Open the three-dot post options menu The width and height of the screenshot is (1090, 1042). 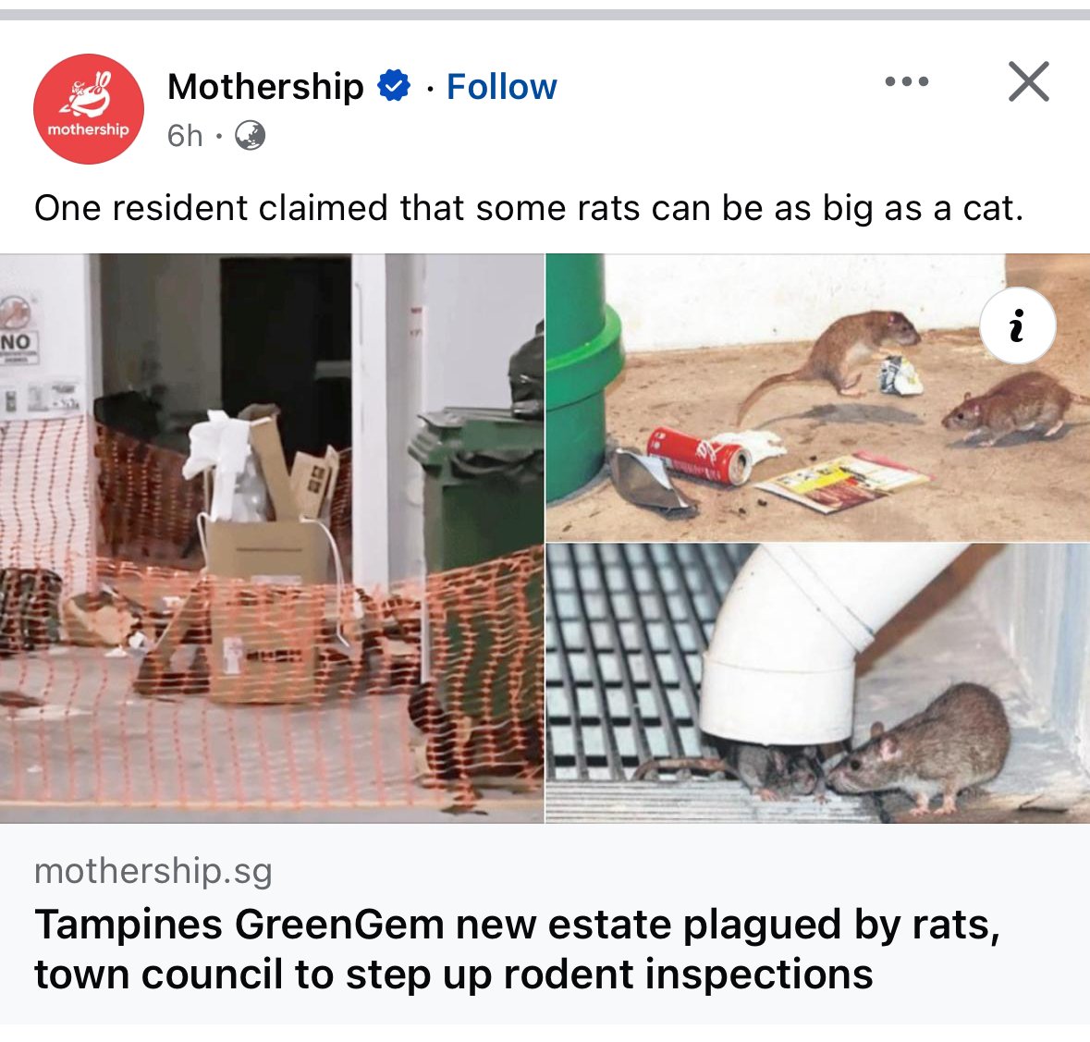[x=906, y=81]
